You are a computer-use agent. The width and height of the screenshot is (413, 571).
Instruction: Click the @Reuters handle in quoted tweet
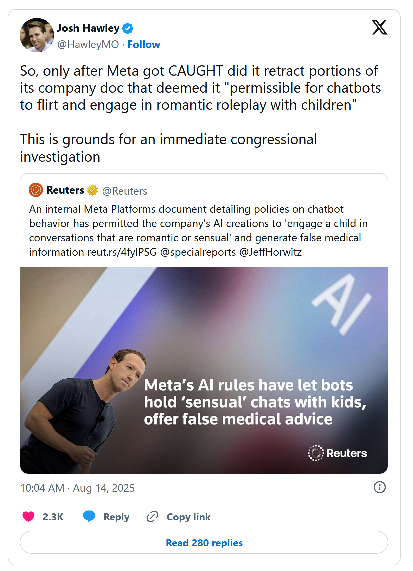[125, 191]
